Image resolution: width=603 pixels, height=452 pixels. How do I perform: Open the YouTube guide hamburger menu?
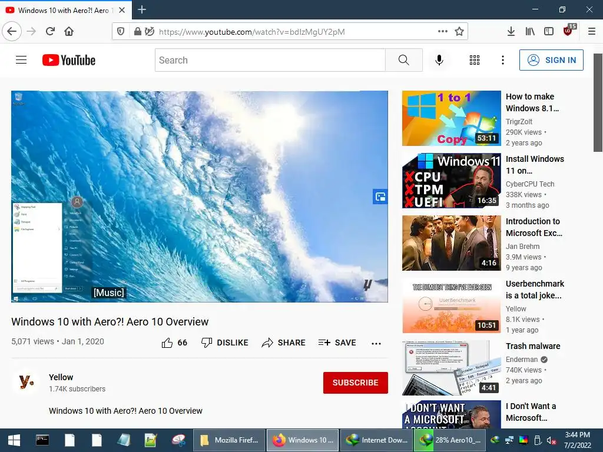21,60
